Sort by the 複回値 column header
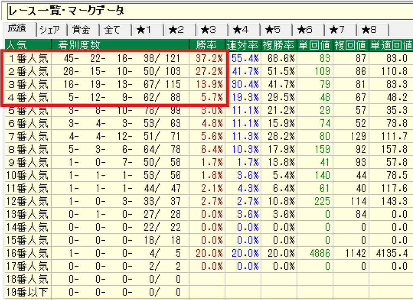Screen dimensions: 413x300 point(351,45)
